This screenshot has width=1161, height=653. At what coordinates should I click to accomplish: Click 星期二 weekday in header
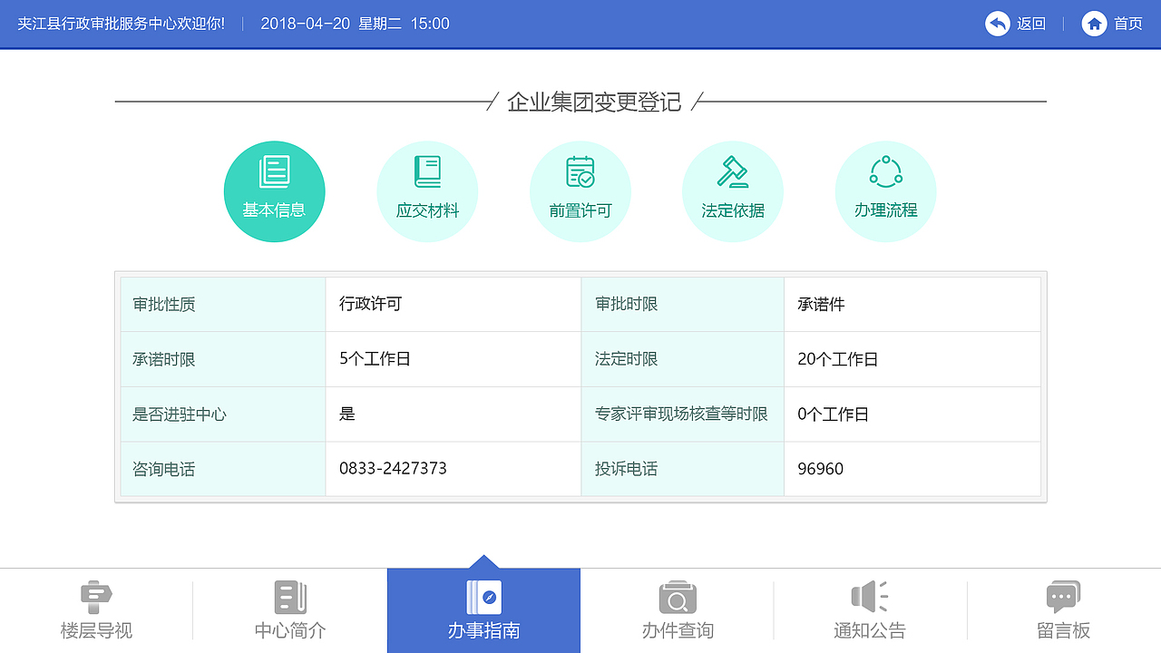coord(380,24)
